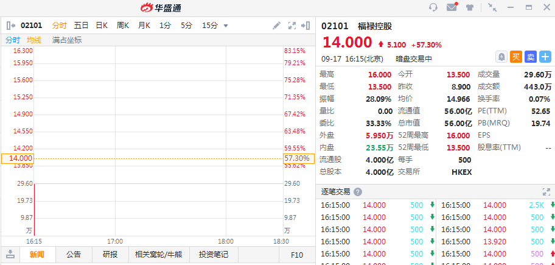Switch to the 5分 chart tab

click(x=187, y=26)
